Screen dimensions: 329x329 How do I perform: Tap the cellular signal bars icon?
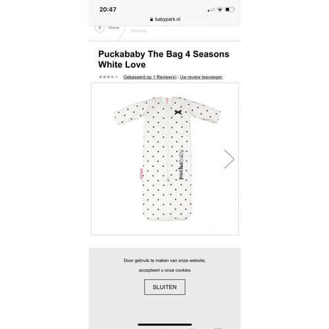click(211, 10)
